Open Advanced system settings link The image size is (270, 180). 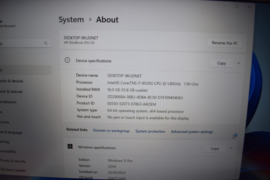[192, 132]
